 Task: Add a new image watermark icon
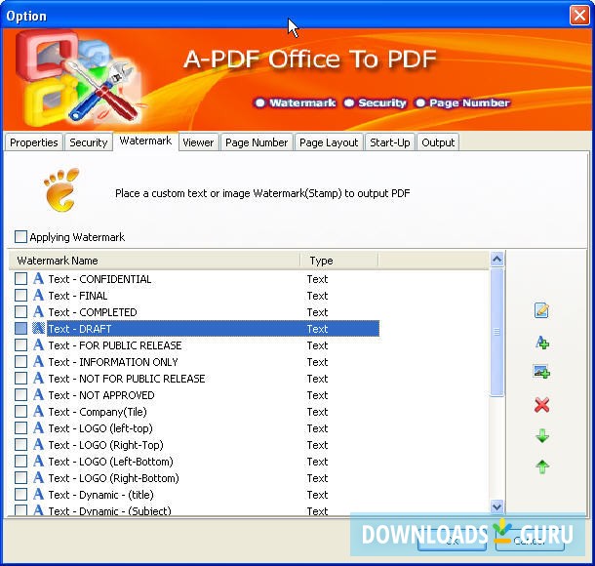[x=541, y=372]
